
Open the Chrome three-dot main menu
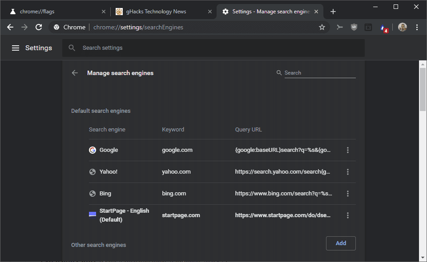pos(417,27)
